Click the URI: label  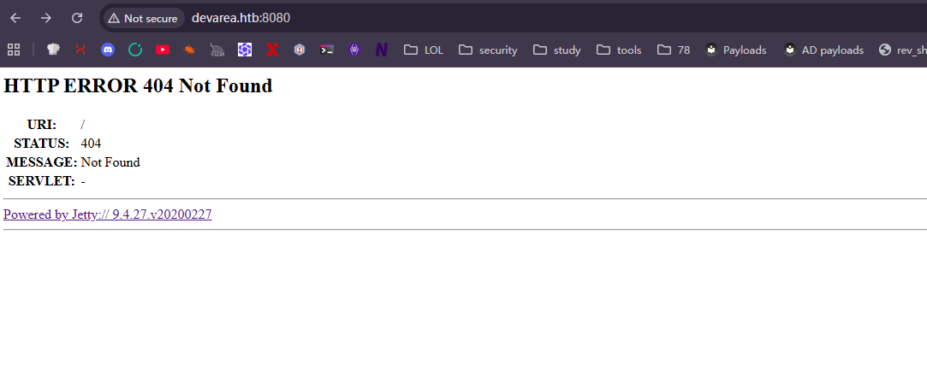pos(42,125)
